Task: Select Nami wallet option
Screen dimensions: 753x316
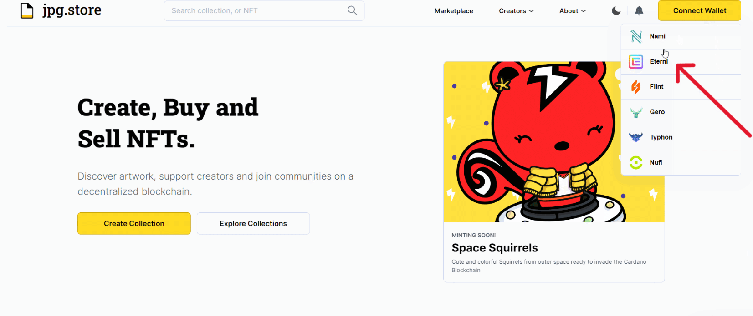Action: (x=681, y=36)
